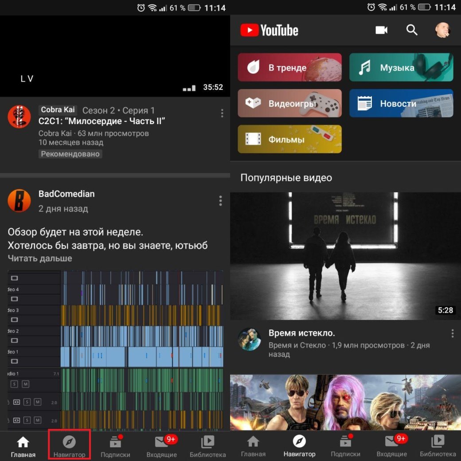
Task: Tap the video camera icon in YouTube header
Action: pyautogui.click(x=381, y=30)
